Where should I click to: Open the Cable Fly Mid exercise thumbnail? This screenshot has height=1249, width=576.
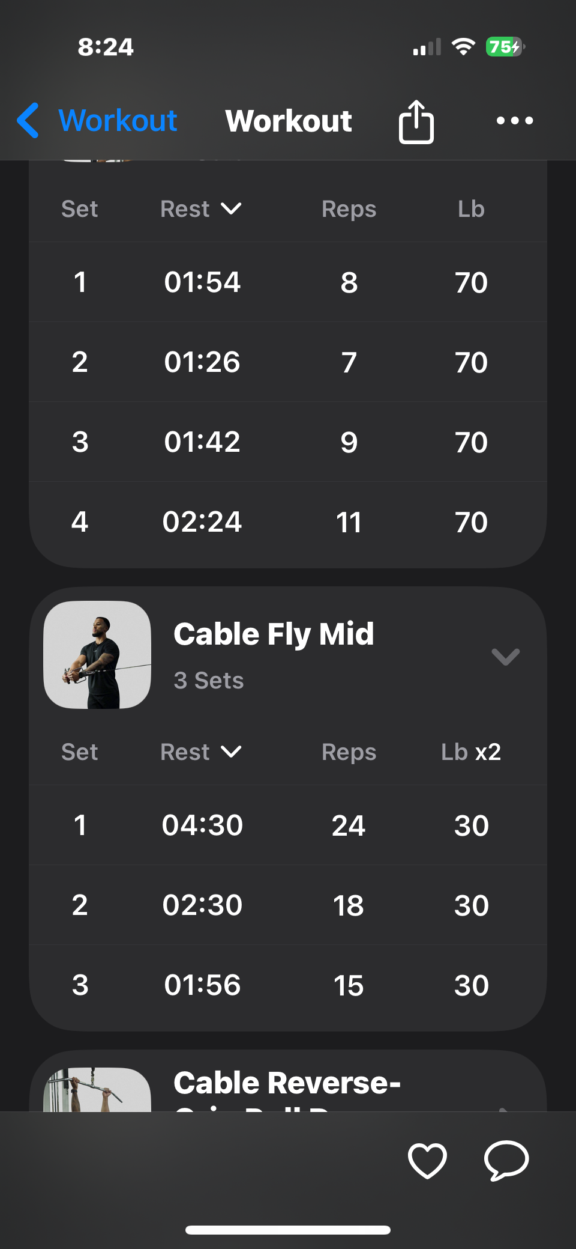(x=97, y=655)
